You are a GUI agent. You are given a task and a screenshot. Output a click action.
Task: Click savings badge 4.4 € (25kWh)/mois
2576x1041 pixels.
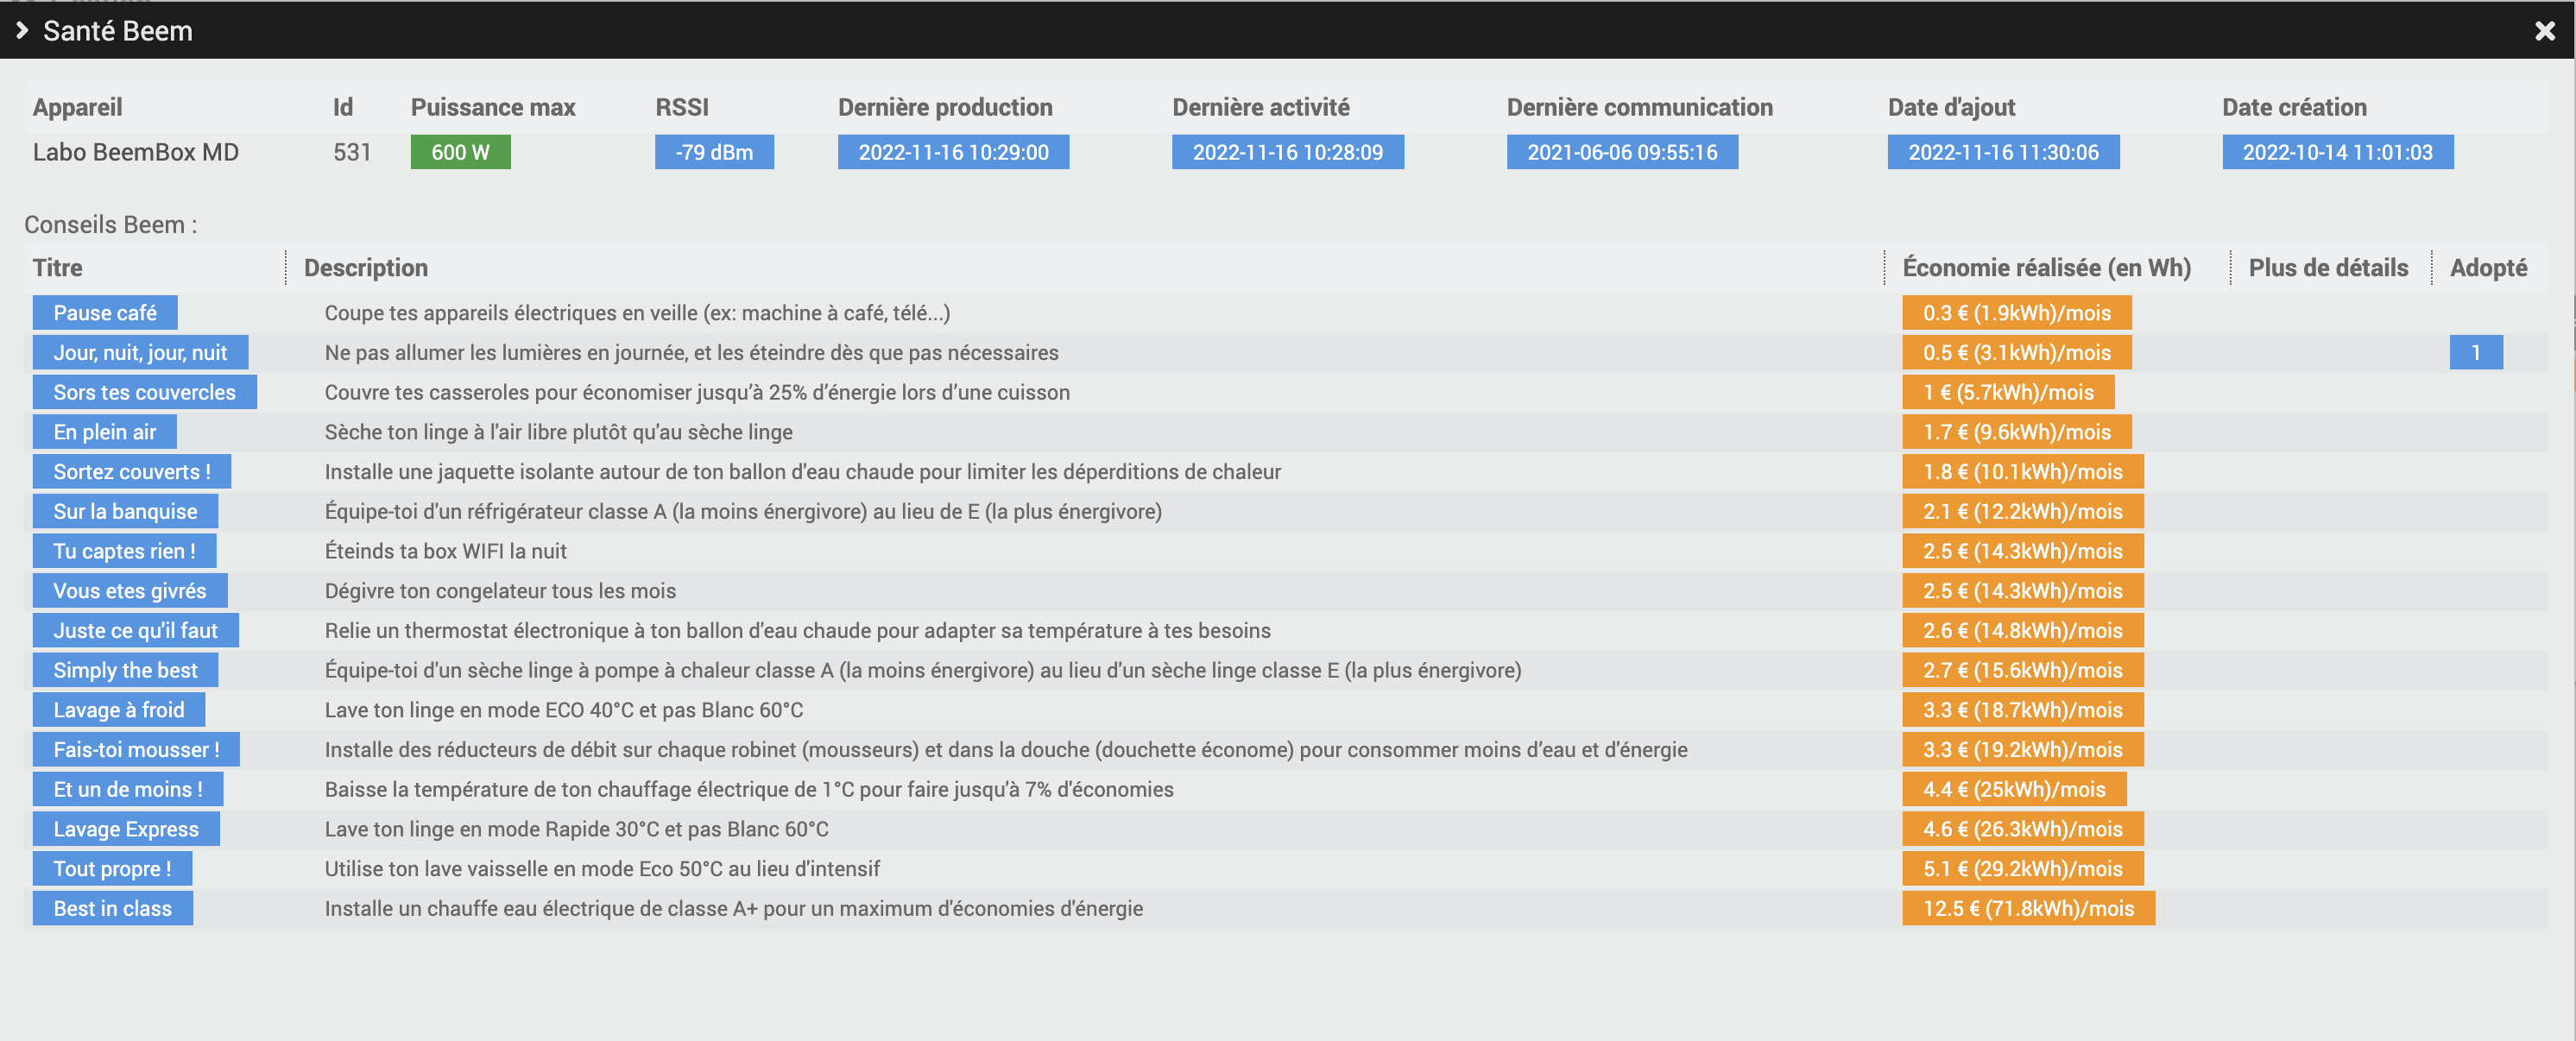[2014, 789]
